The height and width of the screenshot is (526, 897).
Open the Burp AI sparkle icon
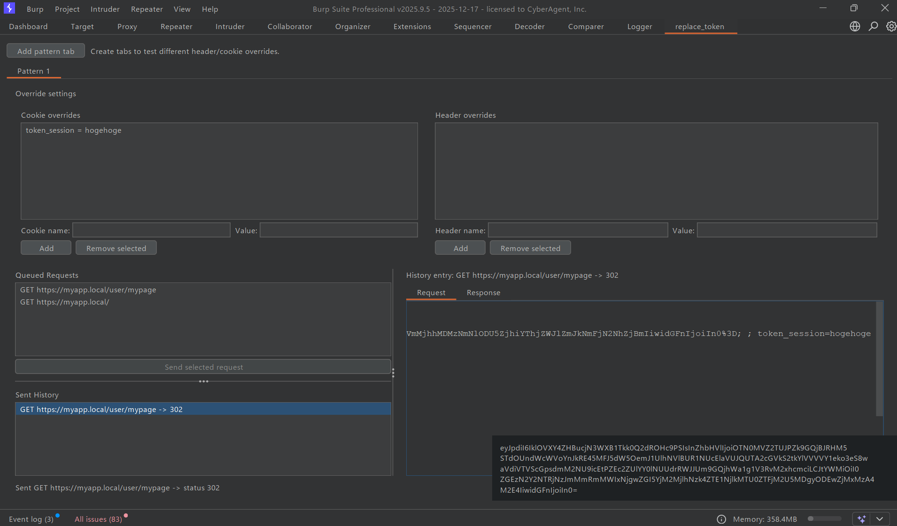pos(861,519)
